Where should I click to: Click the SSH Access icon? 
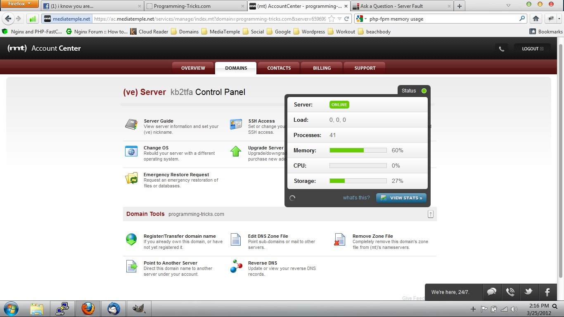[x=236, y=125]
